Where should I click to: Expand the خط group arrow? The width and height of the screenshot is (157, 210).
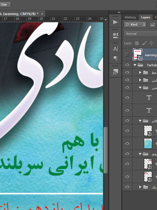[140, 73]
